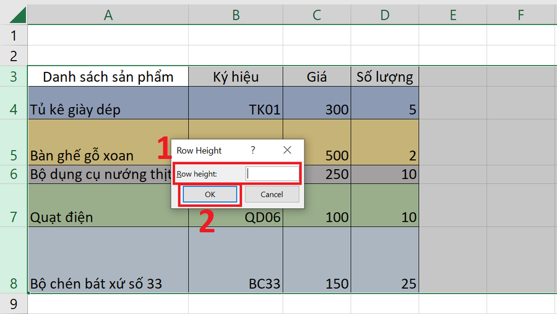Viewport: 557px width, 314px height.
Task: Click Cancel in the Row Height dialog
Action: (272, 194)
